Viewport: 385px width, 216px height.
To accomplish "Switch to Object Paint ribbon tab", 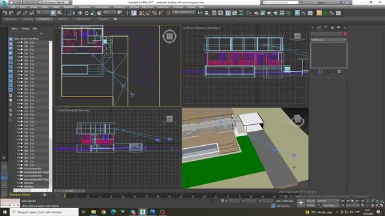I will point(83,19).
